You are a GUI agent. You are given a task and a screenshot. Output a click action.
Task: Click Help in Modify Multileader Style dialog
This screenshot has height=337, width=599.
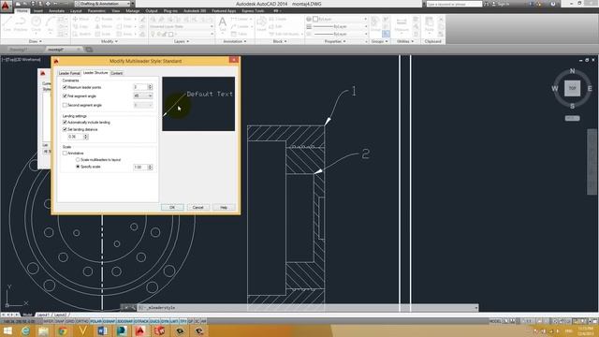tap(224, 208)
